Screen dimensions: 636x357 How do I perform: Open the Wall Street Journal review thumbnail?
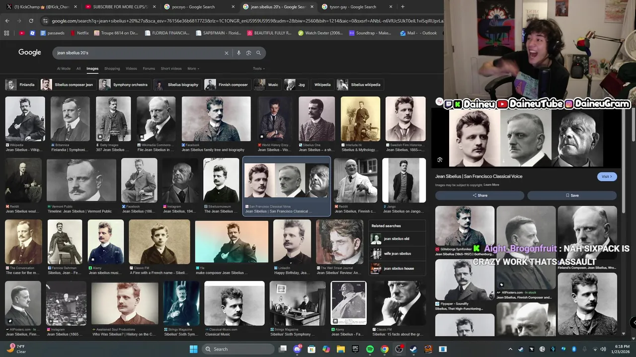339,242
